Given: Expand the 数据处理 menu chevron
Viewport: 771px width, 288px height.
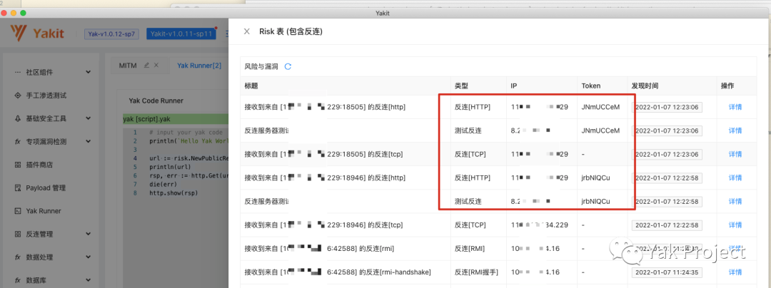Looking at the screenshot, I should click(88, 257).
